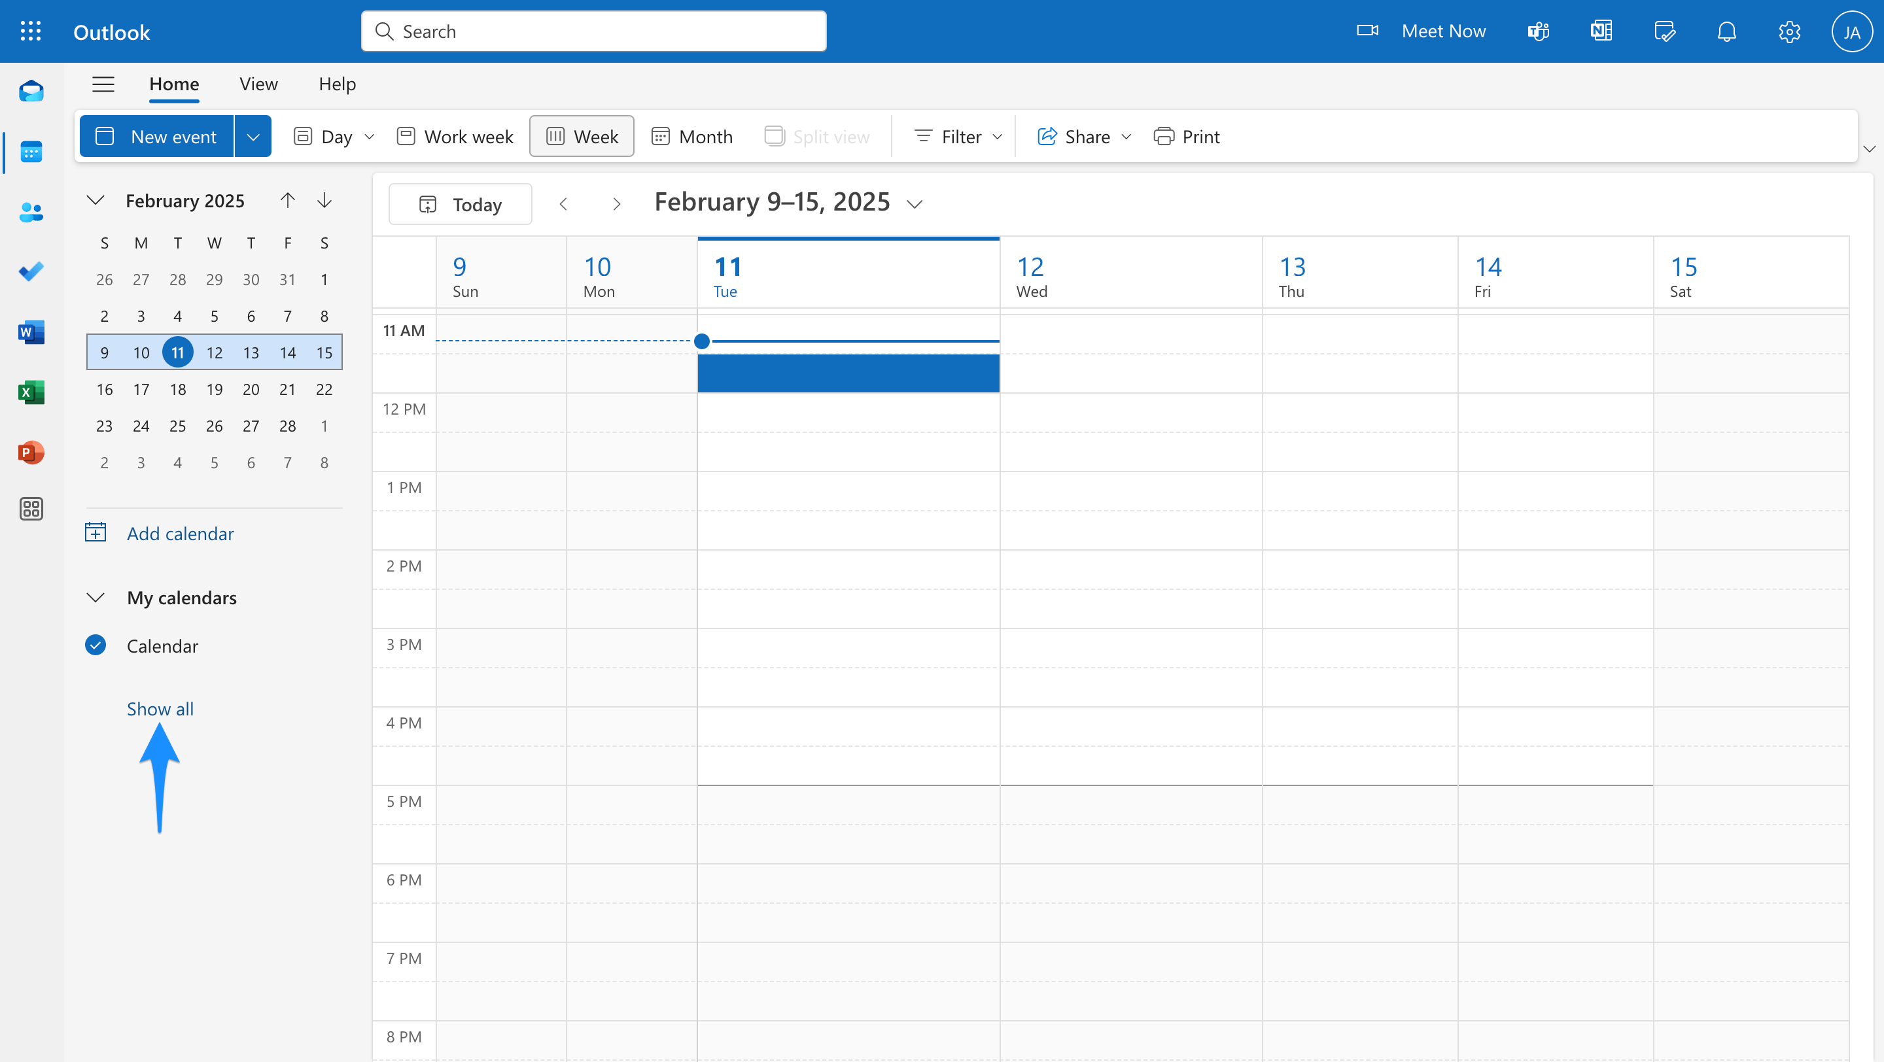The width and height of the screenshot is (1884, 1062).
Task: Expand the New event dropdown arrow
Action: click(253, 137)
